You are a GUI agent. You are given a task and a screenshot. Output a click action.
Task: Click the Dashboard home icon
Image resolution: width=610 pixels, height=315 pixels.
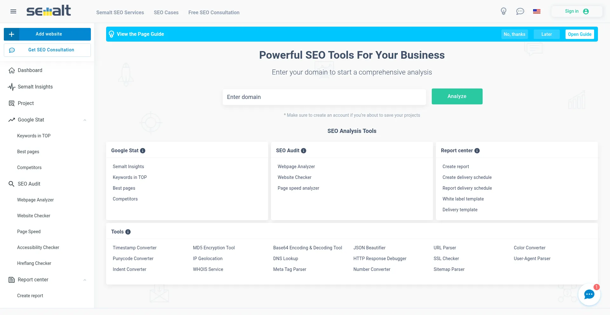pyautogui.click(x=12, y=70)
